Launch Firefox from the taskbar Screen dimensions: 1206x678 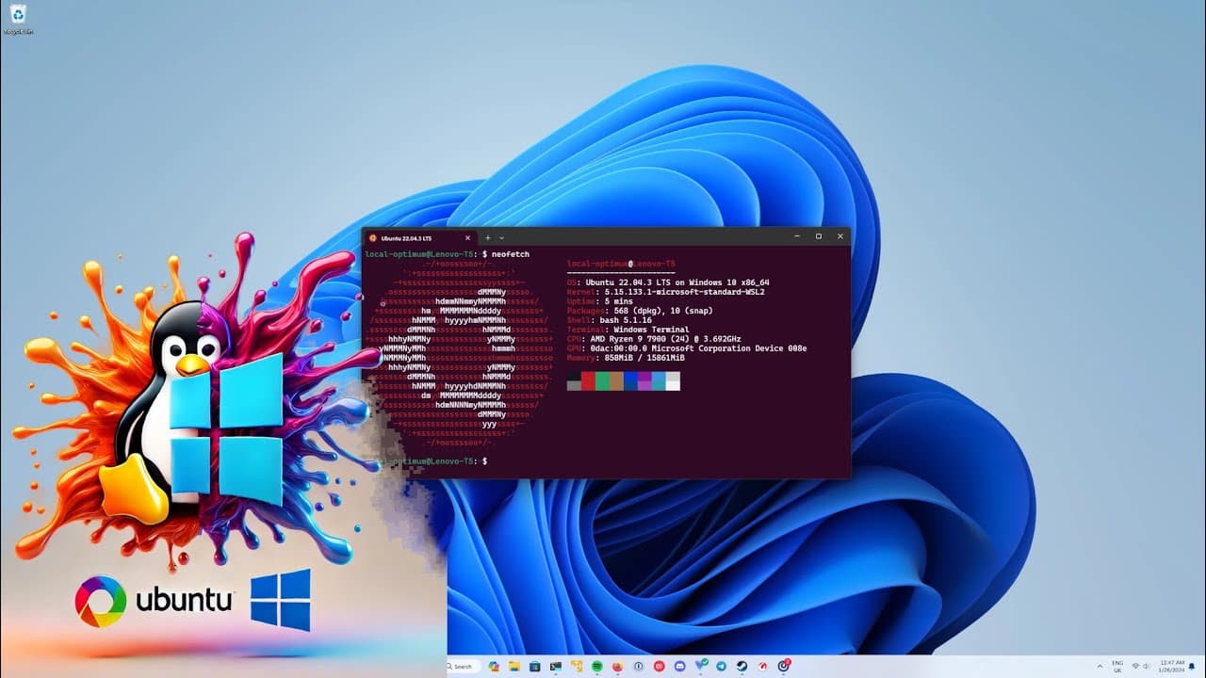(x=617, y=666)
